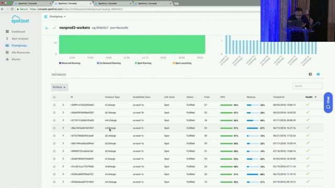
Task: Check the r4.8xlarge instance row checkbox
Action: (x=54, y=167)
